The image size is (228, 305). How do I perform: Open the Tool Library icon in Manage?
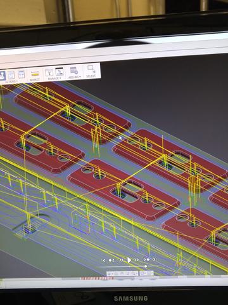coord(49,72)
